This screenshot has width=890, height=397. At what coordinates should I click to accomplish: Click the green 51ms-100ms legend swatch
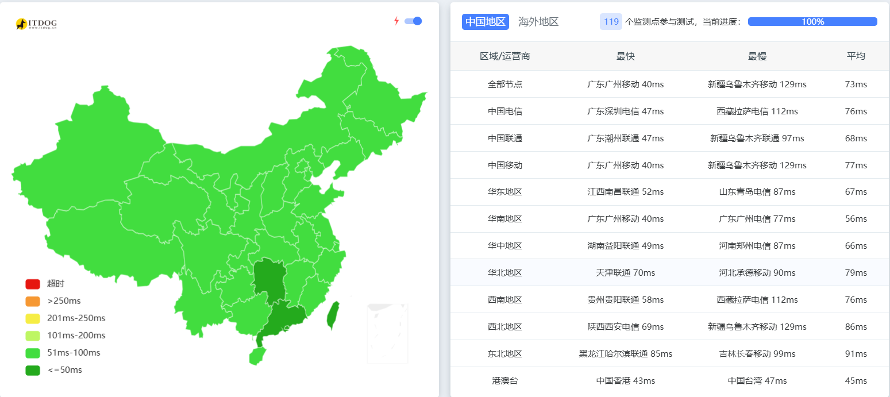(x=33, y=353)
